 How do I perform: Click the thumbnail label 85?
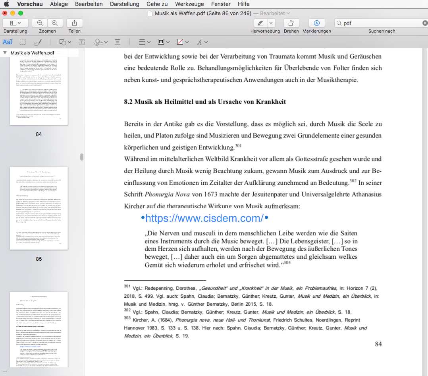39,259
